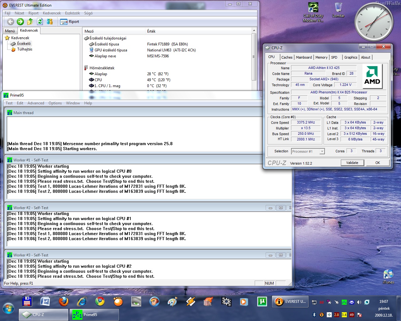Select the Kedvencek star tree node
The width and height of the screenshot is (401, 321).
[x=17, y=38]
